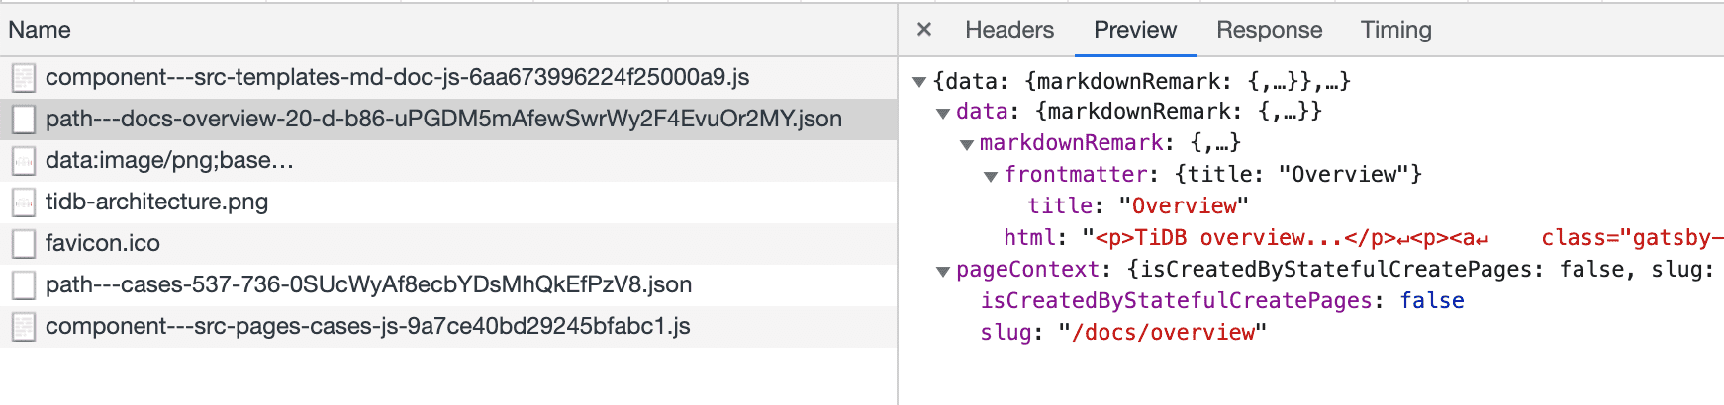
Task: Click the favicon.ico file icon
Action: point(24,244)
